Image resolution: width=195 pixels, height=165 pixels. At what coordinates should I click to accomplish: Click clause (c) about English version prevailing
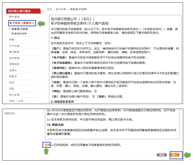[90, 120]
